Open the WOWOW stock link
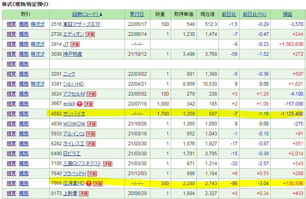 (x=74, y=124)
